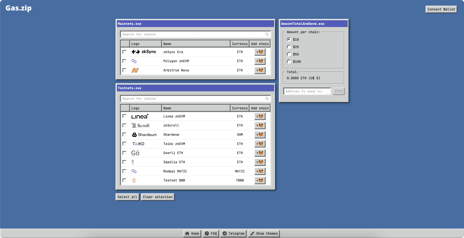Screen dimensions: 464x238
Task: Check the Arbitrum Nova checkbox
Action: pyautogui.click(x=124, y=70)
